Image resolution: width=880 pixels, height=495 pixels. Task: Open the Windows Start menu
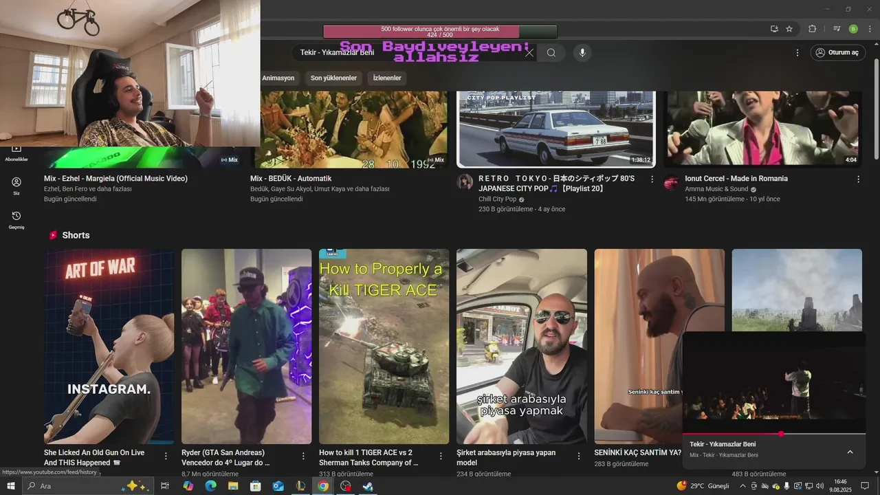10,486
